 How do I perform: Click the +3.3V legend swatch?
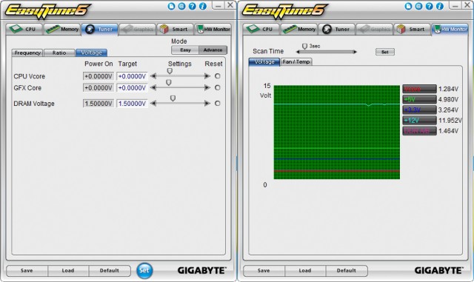pyautogui.click(x=419, y=110)
